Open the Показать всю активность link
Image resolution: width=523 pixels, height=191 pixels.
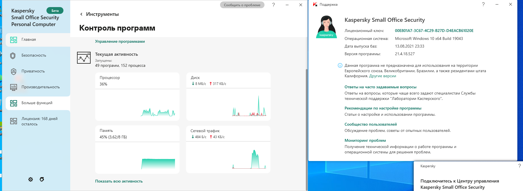coord(119,181)
